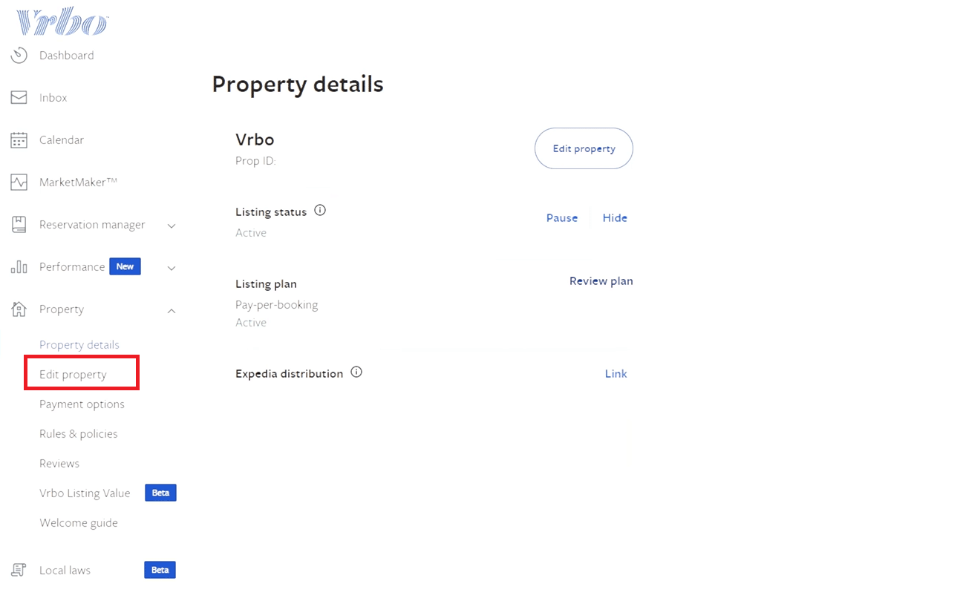Open Review plan for the listing

coord(601,280)
